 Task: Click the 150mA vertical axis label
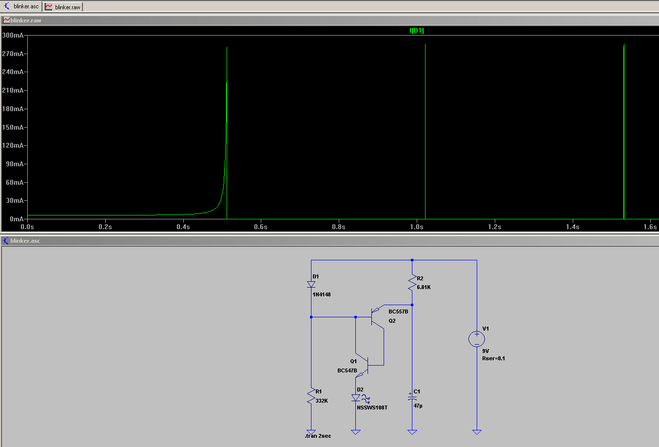13,127
